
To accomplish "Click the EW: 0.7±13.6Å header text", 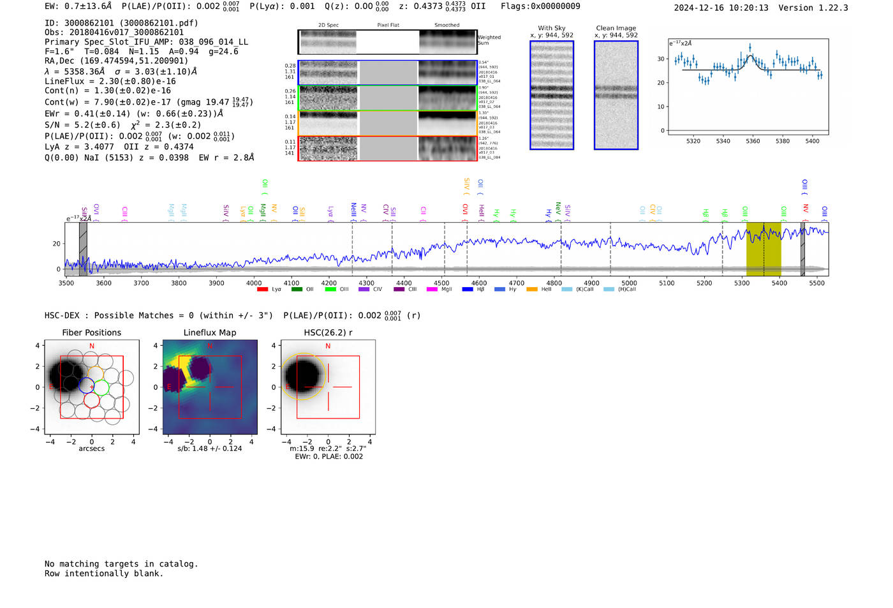I will tap(78, 6).
